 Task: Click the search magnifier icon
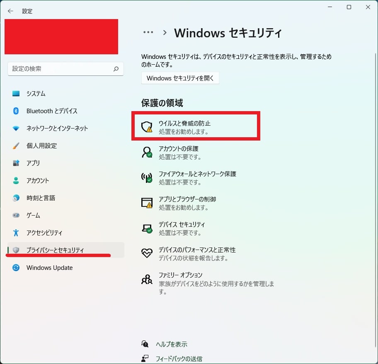coord(116,69)
